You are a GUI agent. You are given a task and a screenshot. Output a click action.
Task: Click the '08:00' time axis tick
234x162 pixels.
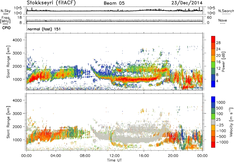pyautogui.click(x=85, y=156)
